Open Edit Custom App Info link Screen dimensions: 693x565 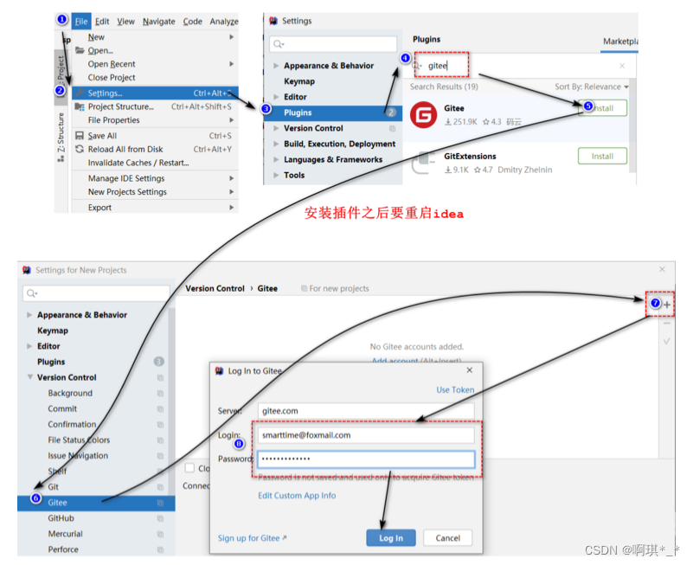(x=297, y=496)
